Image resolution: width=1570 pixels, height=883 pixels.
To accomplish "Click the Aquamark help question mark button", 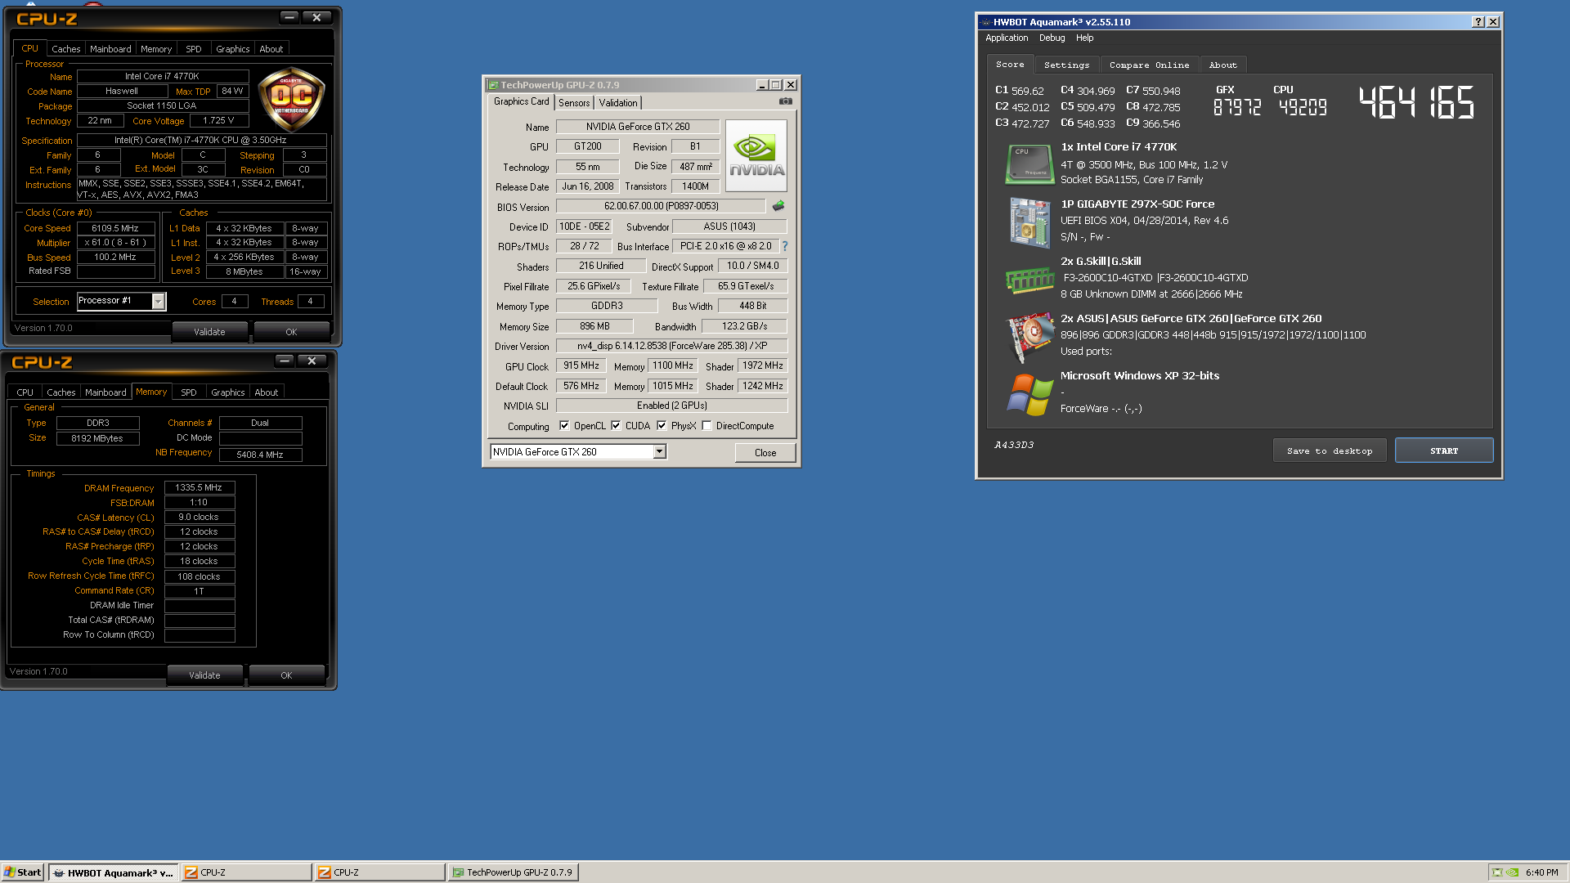I will tap(1478, 22).
